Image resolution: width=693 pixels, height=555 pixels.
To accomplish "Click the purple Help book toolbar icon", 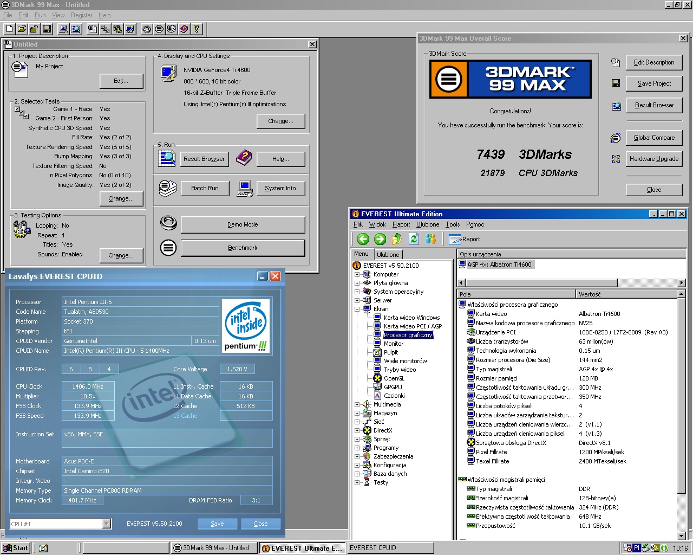I will [x=184, y=29].
